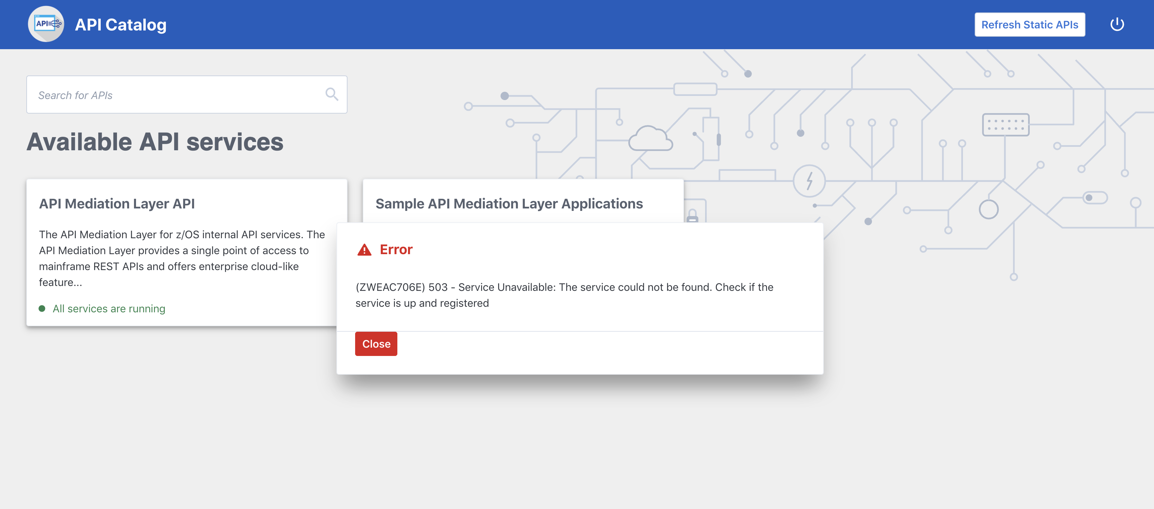Click the API Catalog header title
The height and width of the screenshot is (509, 1154).
coord(120,25)
